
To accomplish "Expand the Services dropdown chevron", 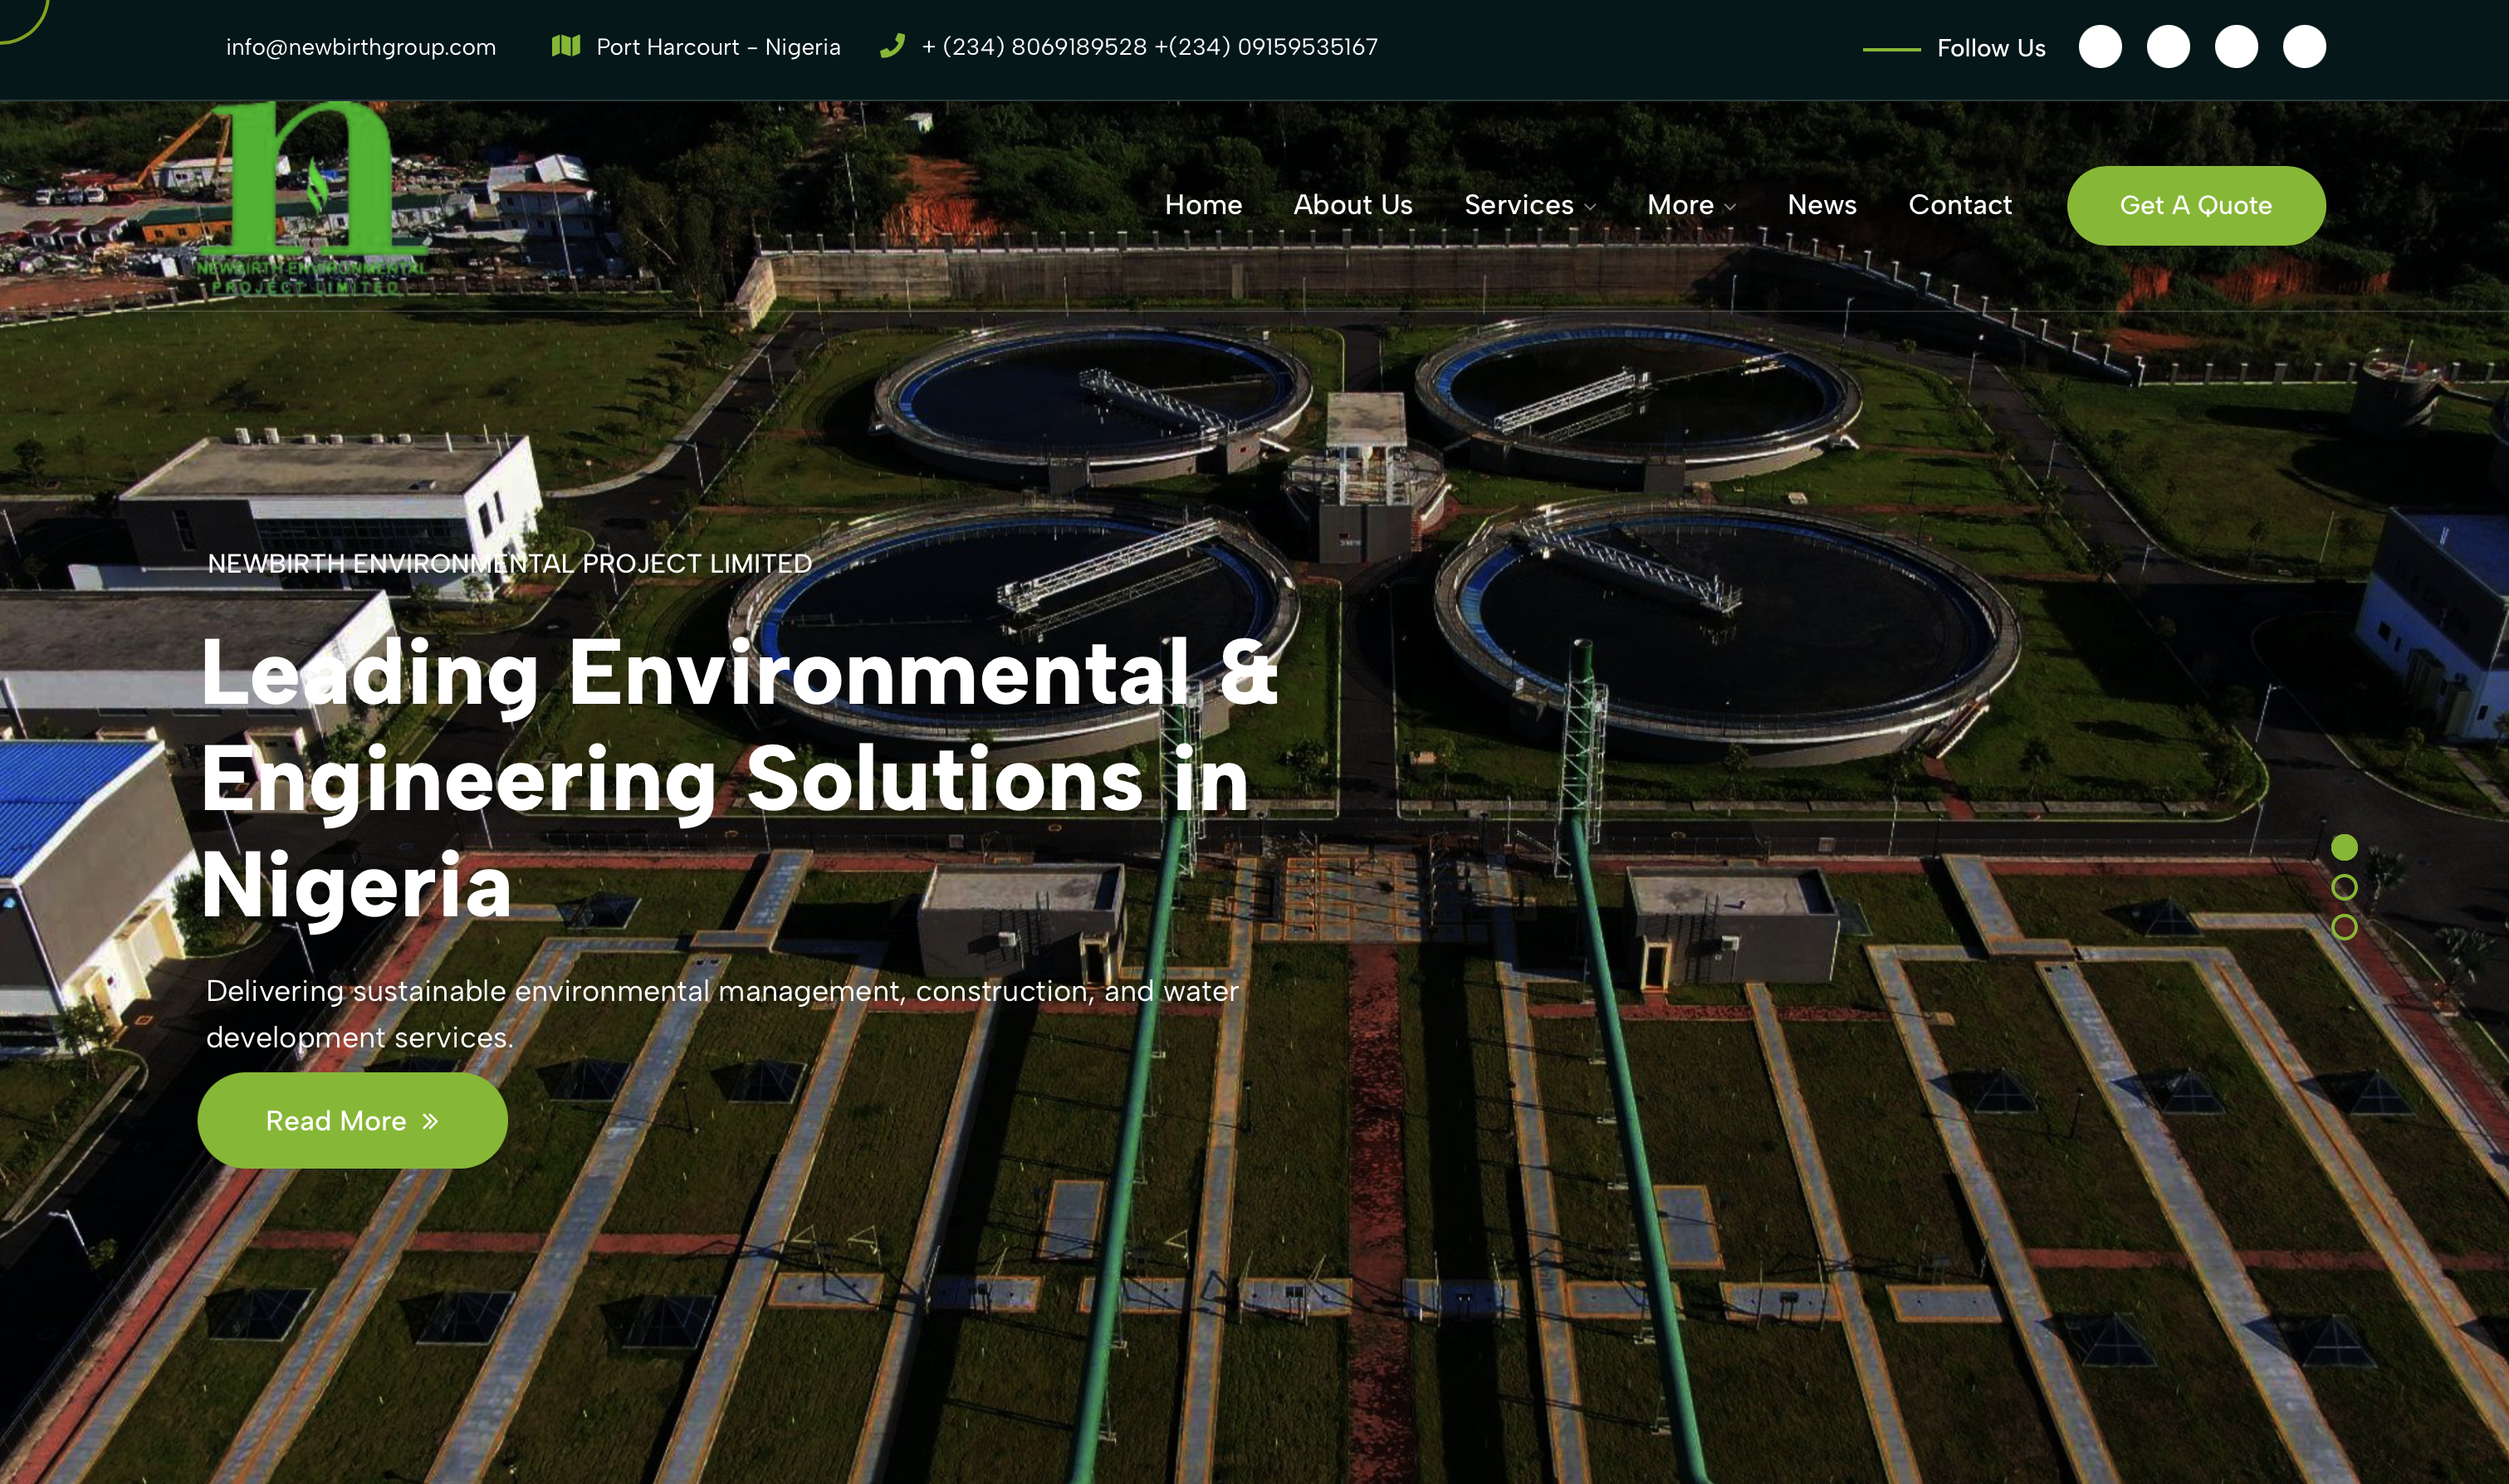I will coord(1590,207).
